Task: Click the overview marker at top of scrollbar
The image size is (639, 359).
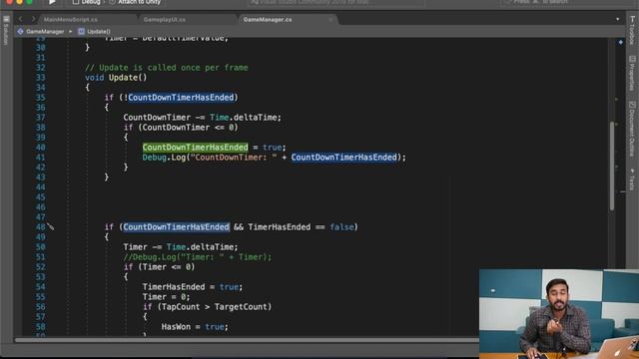Action: tap(620, 42)
